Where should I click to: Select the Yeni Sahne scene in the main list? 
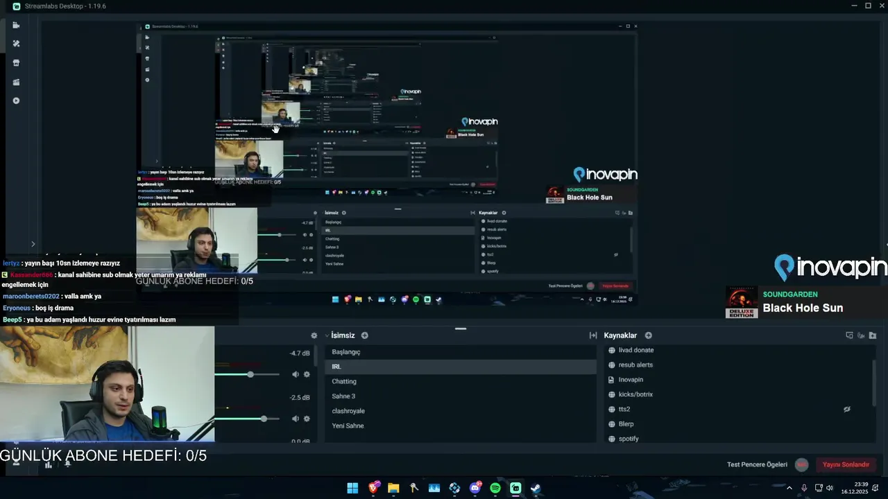461,426
